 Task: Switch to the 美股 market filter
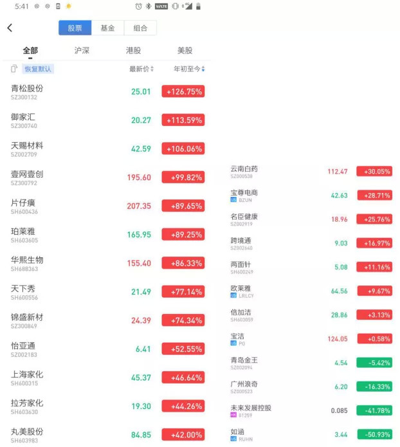point(185,51)
